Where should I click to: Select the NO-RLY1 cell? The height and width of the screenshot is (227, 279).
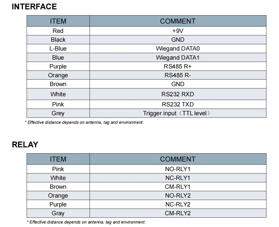(178, 169)
